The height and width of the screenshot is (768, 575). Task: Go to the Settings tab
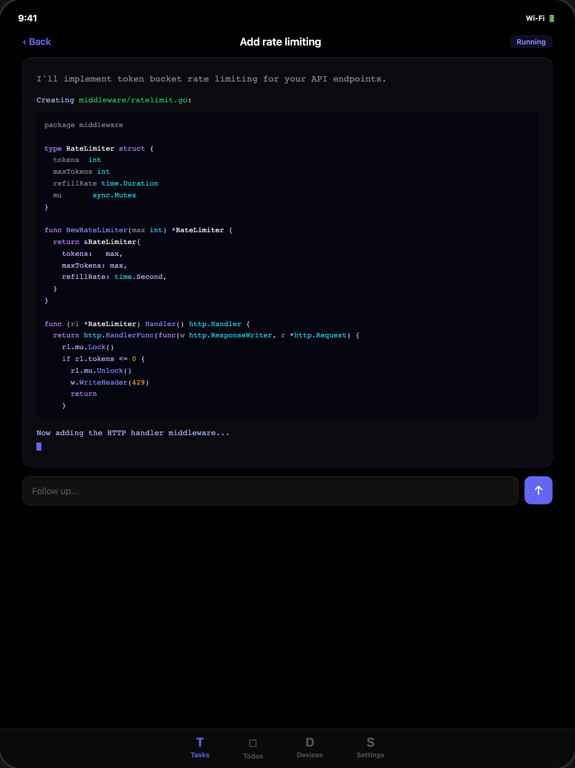coord(370,747)
